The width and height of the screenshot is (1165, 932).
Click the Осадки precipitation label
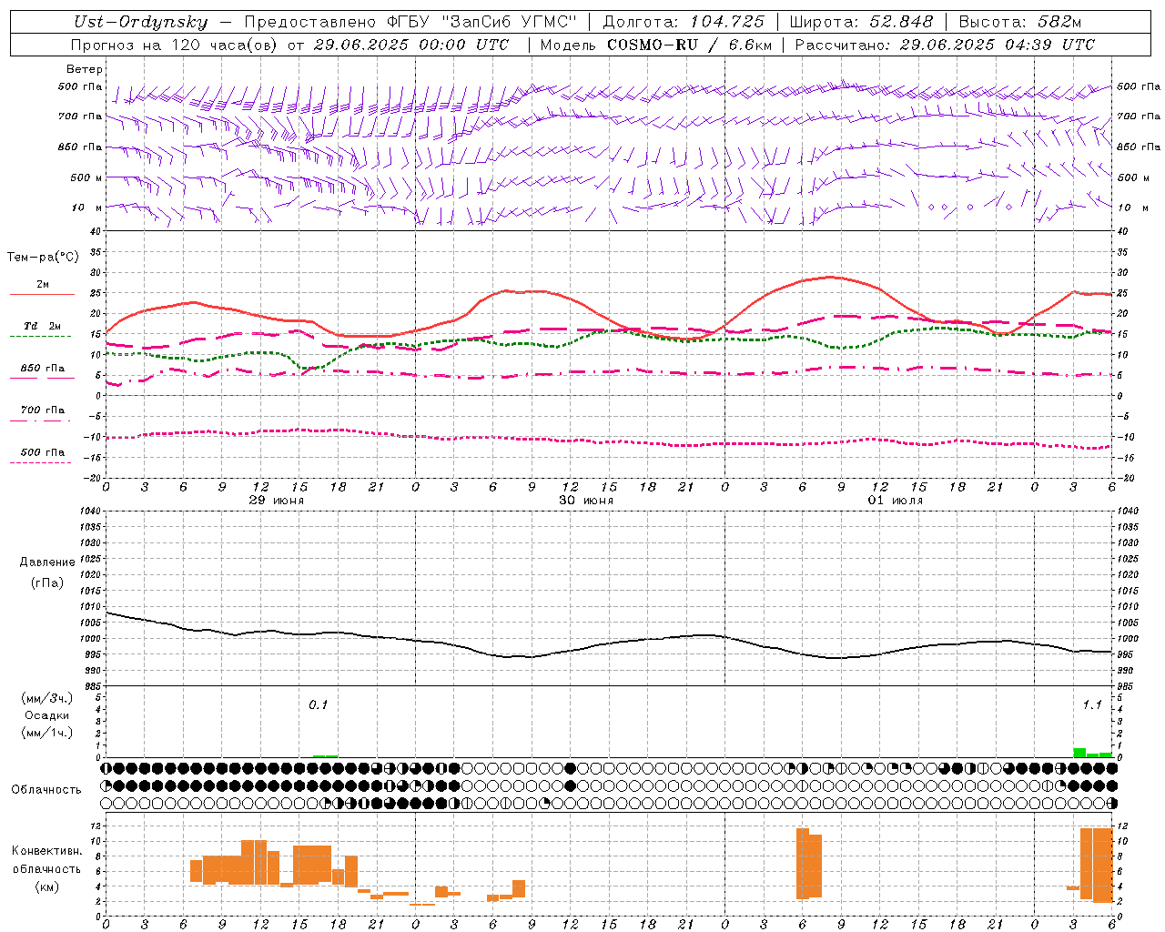click(x=47, y=715)
